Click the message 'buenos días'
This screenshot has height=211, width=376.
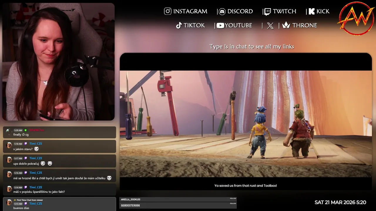click(x=21, y=208)
